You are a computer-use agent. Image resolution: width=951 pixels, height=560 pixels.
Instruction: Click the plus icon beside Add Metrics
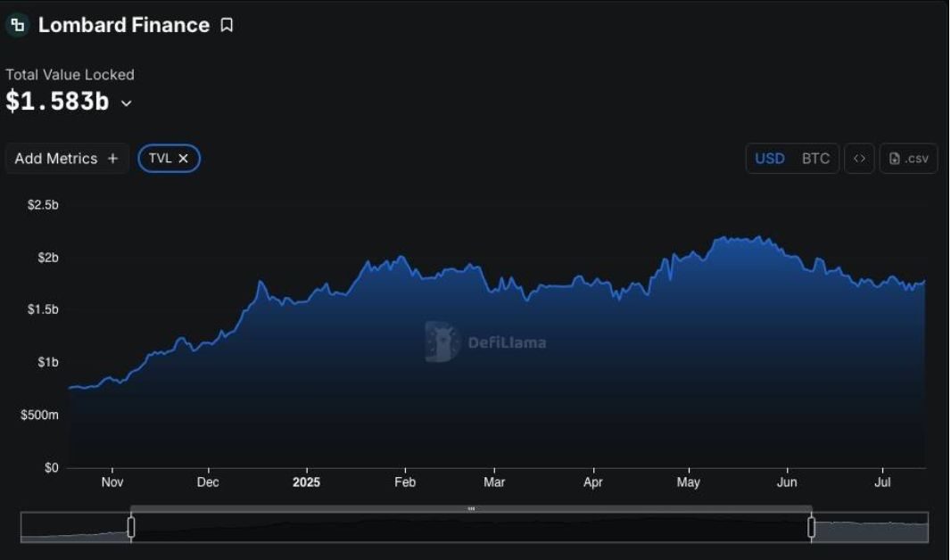point(112,159)
